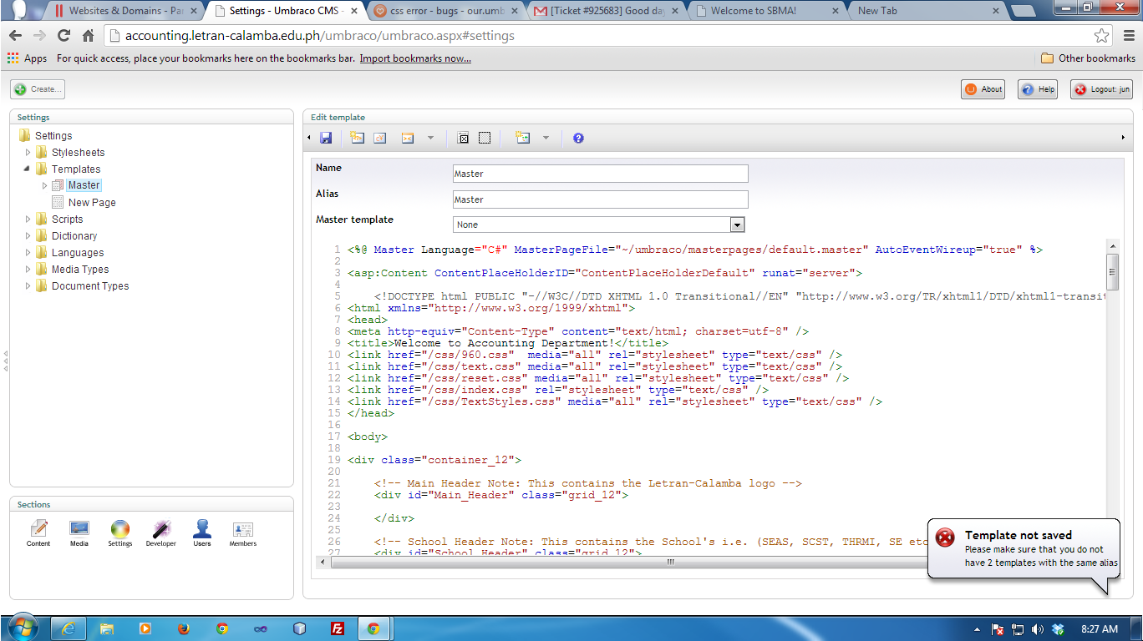1143x641 pixels.
Task: Go to browser home page icon
Action: [x=89, y=36]
